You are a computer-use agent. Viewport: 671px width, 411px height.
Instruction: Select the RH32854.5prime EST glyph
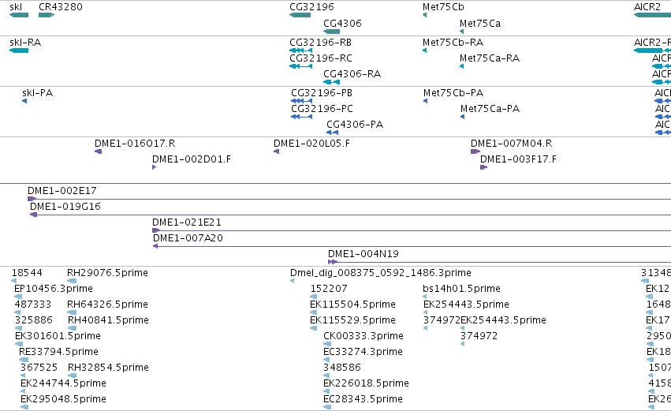[72, 376]
